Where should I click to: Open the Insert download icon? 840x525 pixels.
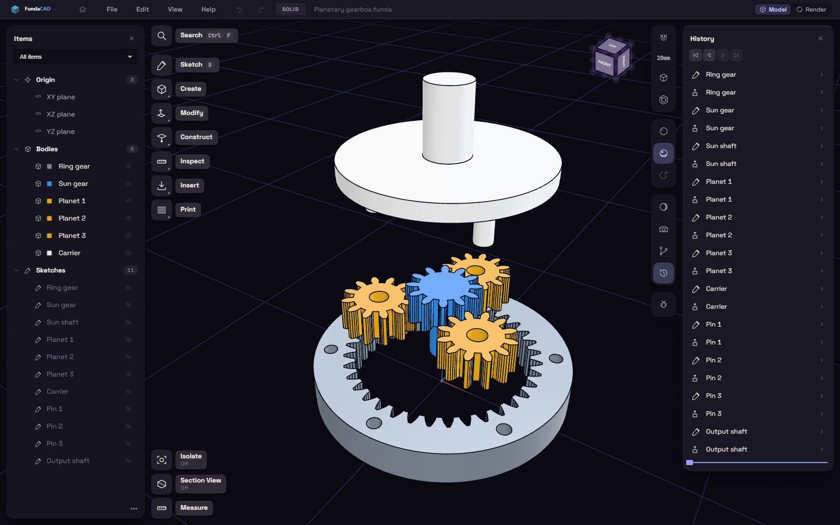(162, 186)
